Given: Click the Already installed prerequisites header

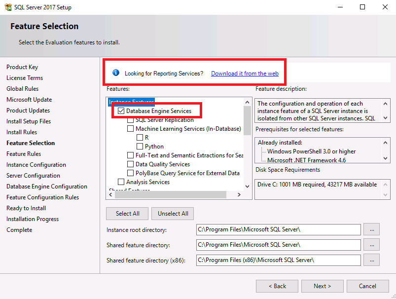Looking at the screenshot, I should click(x=280, y=143).
